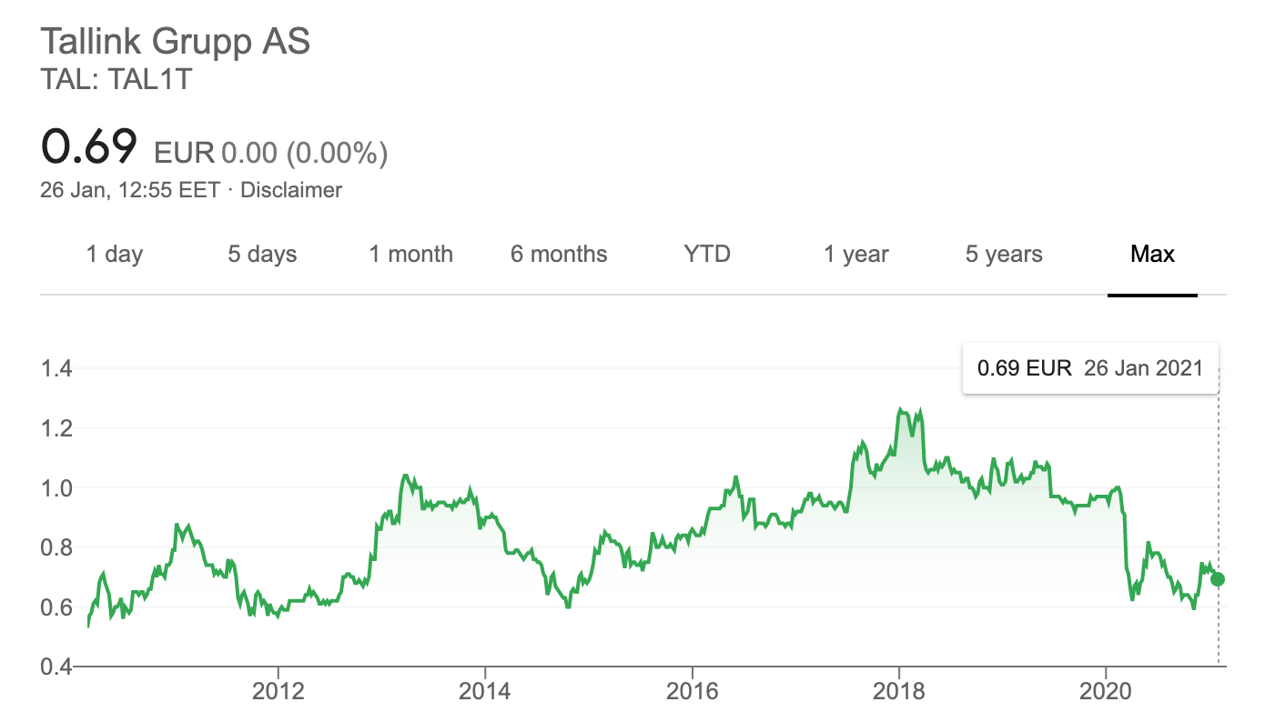The height and width of the screenshot is (722, 1265).
Task: Select the YTD time range
Action: pos(707,254)
